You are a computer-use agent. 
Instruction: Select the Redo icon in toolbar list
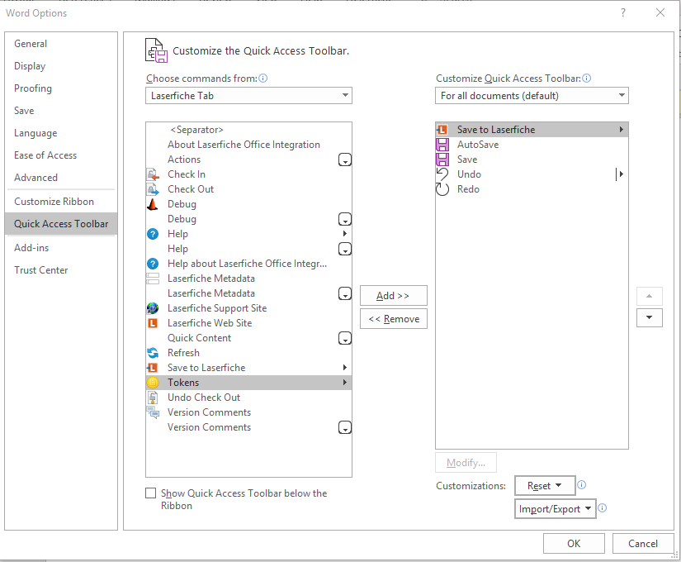442,189
